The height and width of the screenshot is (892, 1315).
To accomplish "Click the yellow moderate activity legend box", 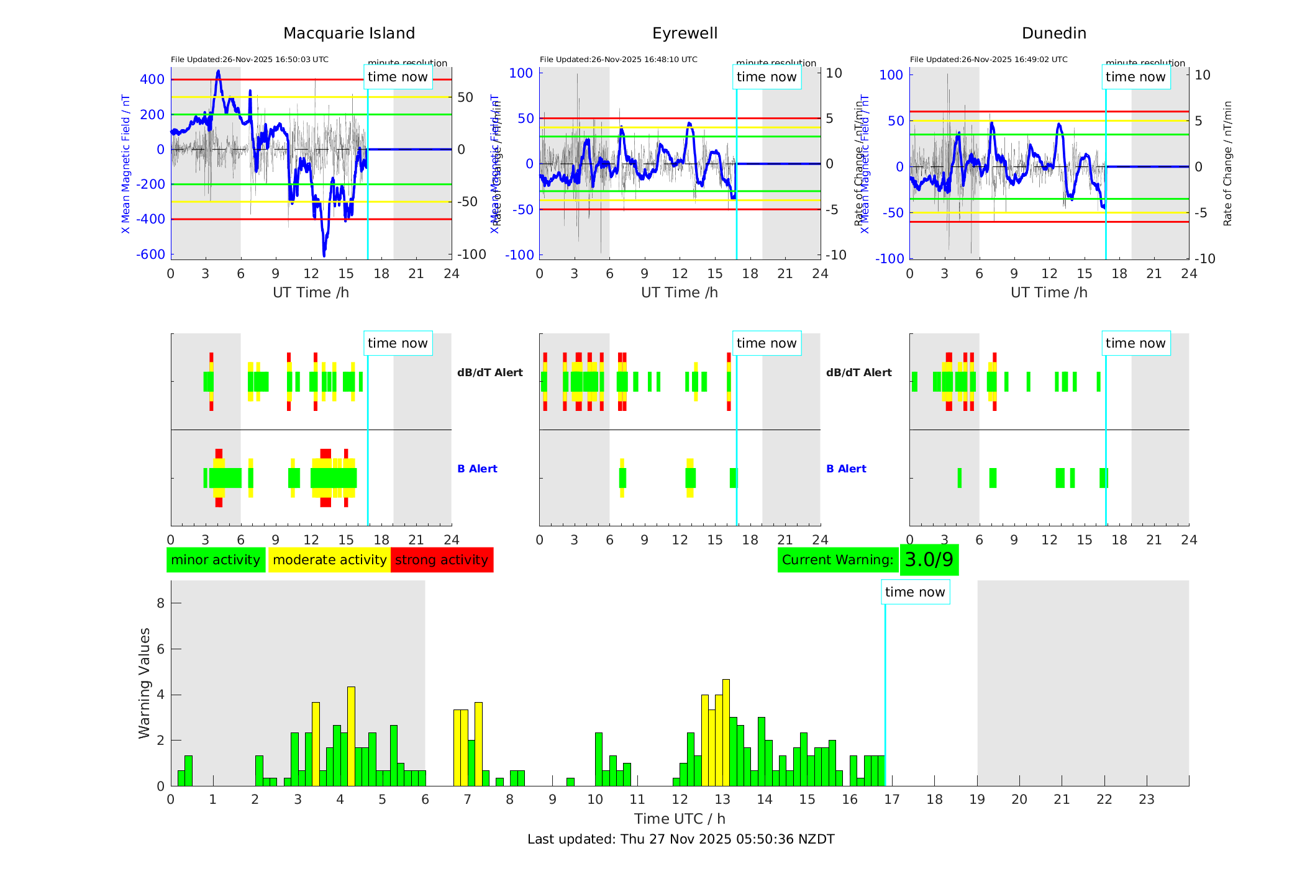I will coord(329,560).
